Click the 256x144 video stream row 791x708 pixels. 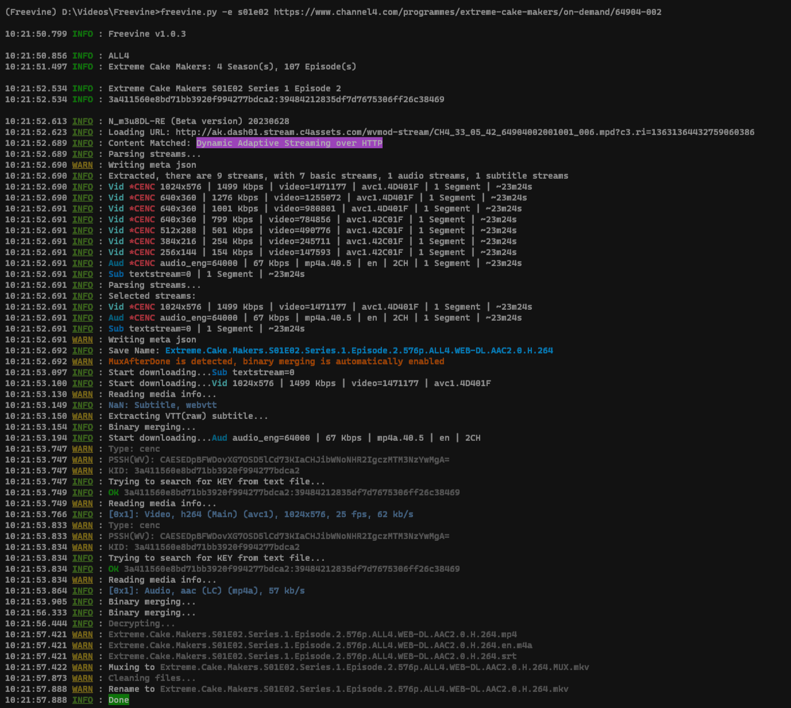[x=312, y=252]
